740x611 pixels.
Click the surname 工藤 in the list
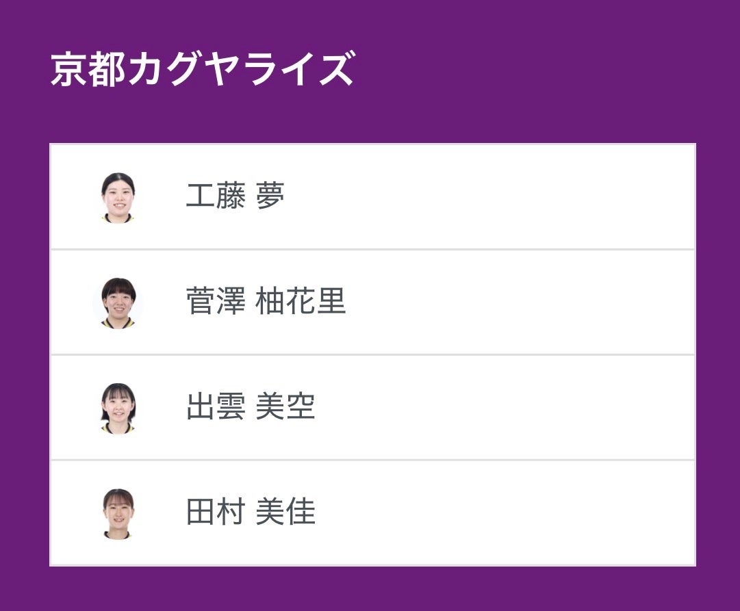[216, 197]
